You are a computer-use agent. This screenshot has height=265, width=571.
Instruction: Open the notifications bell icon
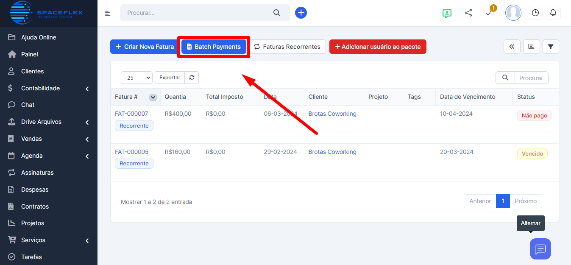[553, 13]
